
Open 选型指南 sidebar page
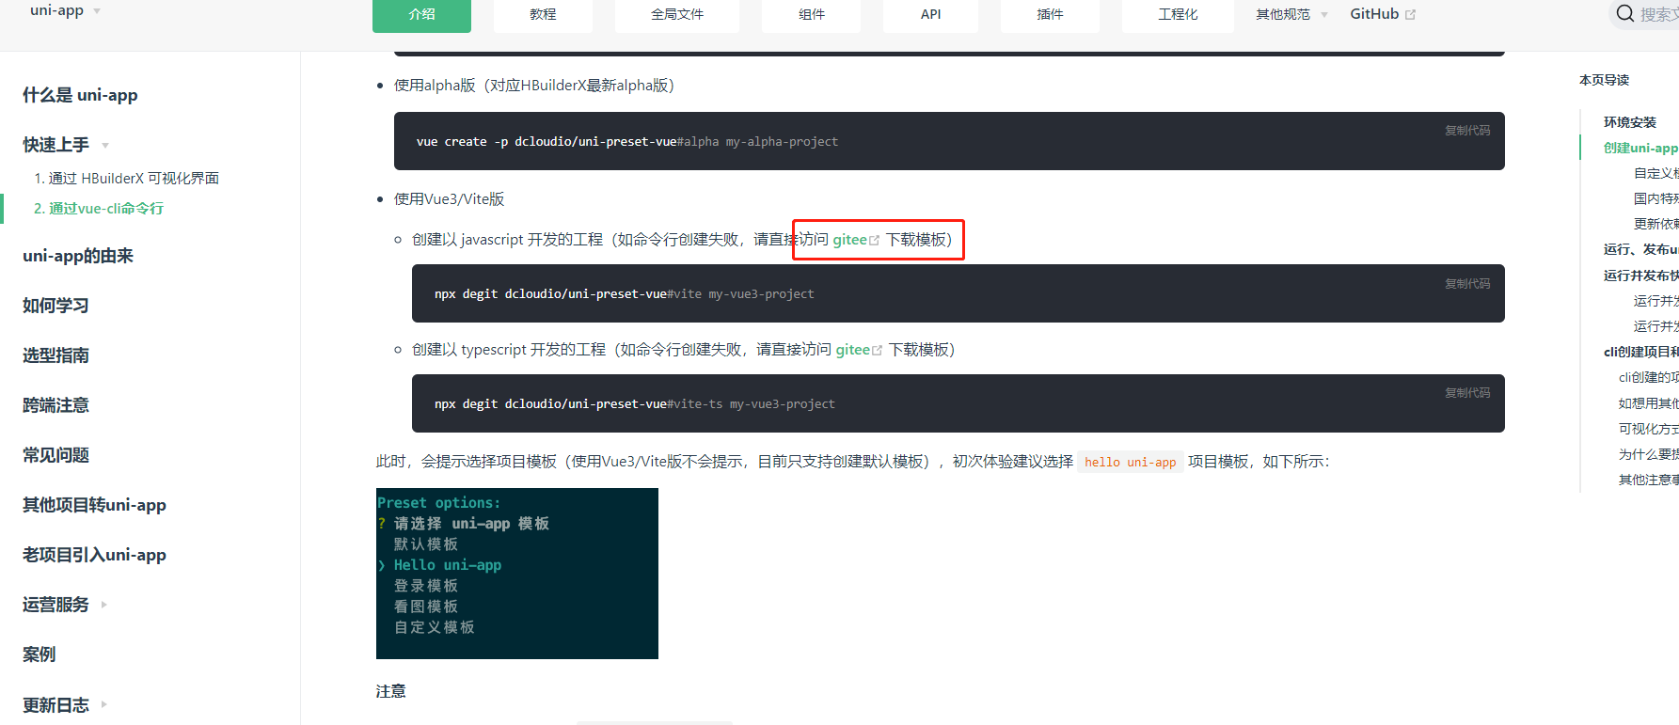[55, 355]
